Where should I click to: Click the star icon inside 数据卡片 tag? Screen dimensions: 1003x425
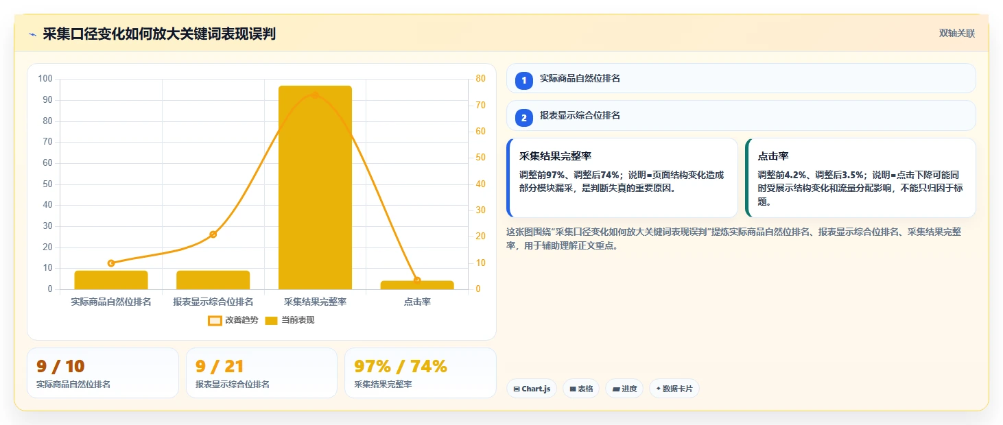point(659,389)
